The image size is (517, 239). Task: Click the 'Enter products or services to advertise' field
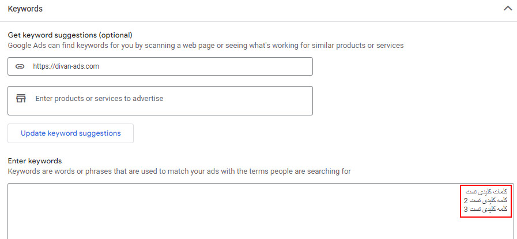click(x=160, y=100)
